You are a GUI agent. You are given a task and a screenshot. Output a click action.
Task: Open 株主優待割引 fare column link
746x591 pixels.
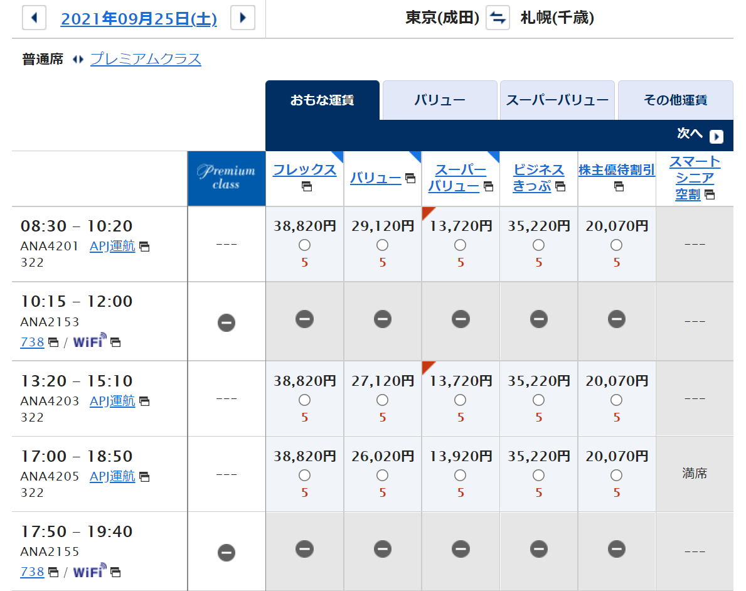(617, 169)
